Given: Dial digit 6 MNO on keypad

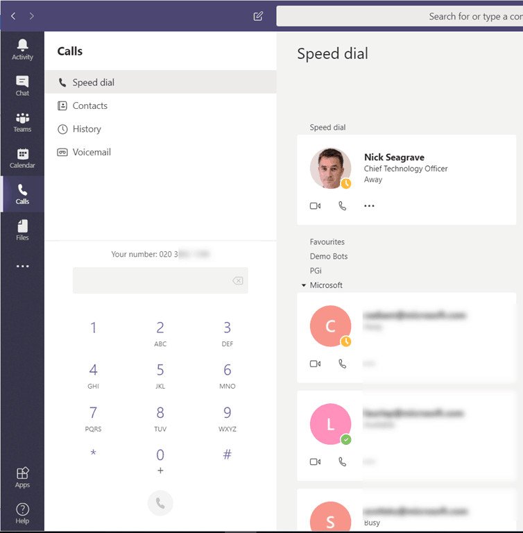Looking at the screenshot, I should pos(228,375).
